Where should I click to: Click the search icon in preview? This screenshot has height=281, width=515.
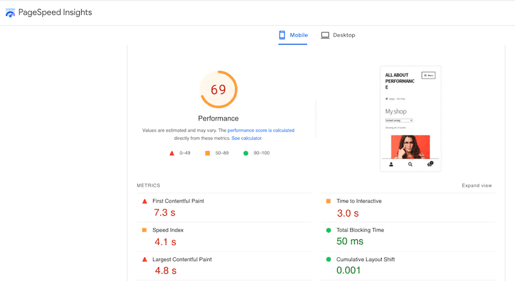410,164
